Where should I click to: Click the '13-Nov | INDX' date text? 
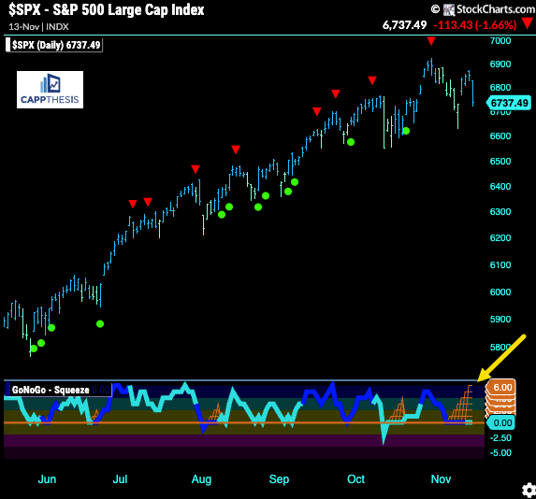pyautogui.click(x=38, y=27)
